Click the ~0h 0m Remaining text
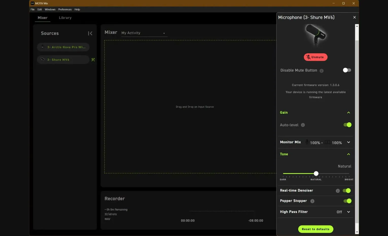The image size is (388, 236). (x=116, y=210)
